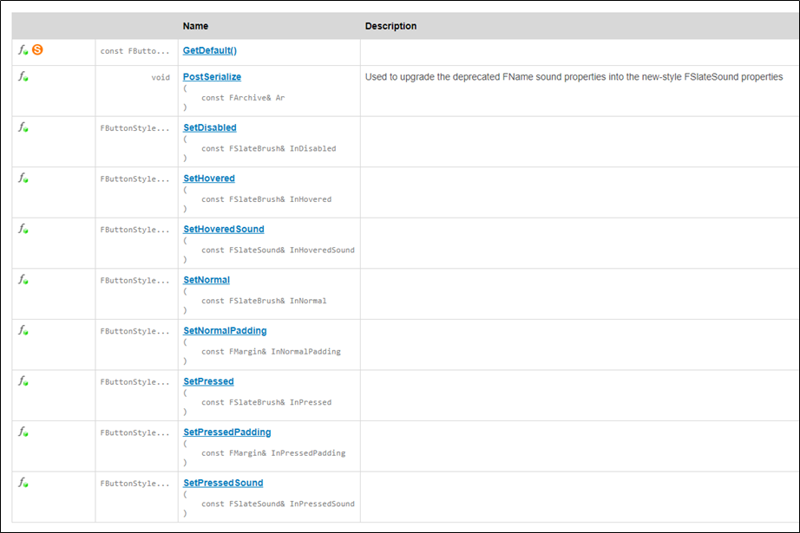The height and width of the screenshot is (533, 800).
Task: Open the SetPressedPadding function link
Action: point(227,432)
